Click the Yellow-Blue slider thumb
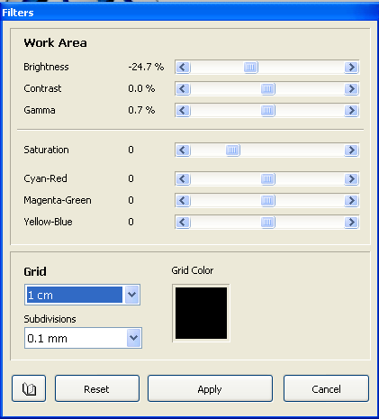This screenshot has width=379, height=419. pos(268,223)
